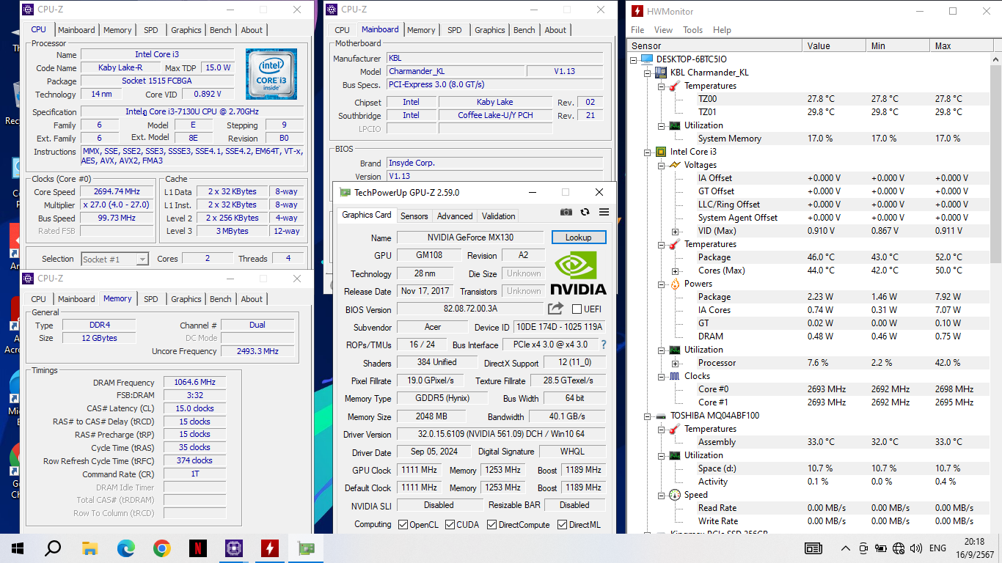The width and height of the screenshot is (1002, 563).
Task: Toggle the OpenCL checkbox in GPU-Z
Action: pos(403,525)
